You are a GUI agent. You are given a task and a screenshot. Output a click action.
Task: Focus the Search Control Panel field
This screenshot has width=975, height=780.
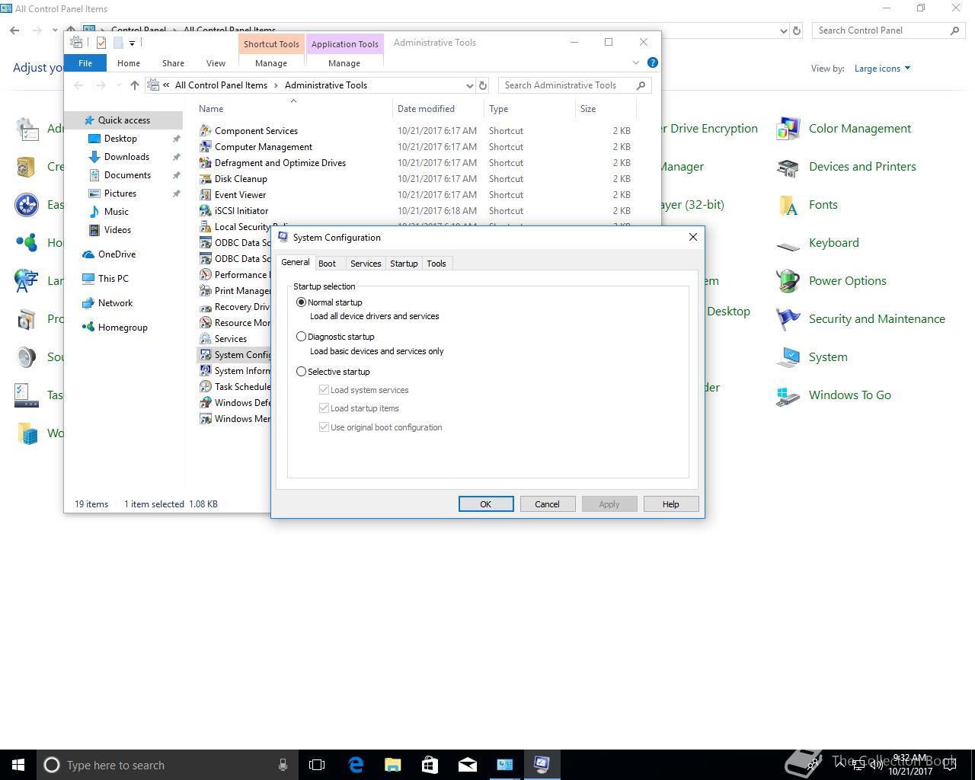888,30
